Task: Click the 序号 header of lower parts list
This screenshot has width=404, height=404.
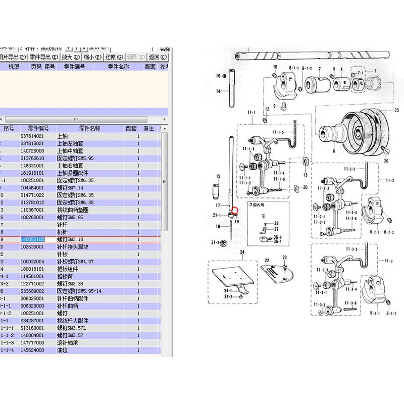Action: 9,128
